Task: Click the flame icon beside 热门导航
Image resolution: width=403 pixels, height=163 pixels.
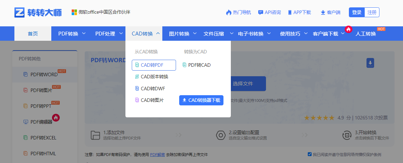Action: [228, 12]
